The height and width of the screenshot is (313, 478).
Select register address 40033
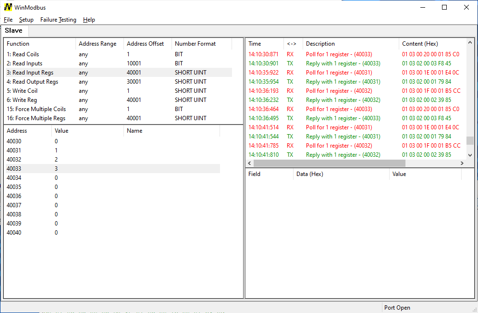(113, 169)
